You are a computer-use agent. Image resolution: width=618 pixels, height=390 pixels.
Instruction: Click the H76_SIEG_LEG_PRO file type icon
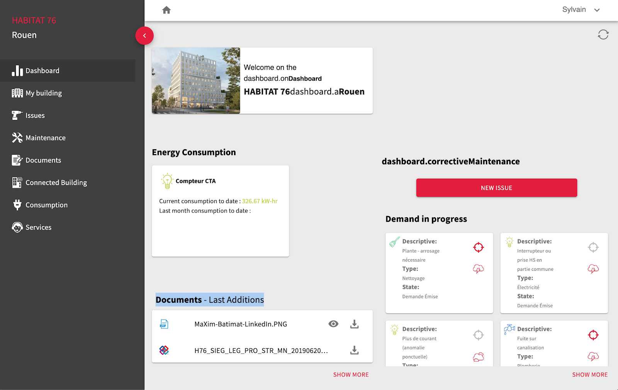(164, 350)
